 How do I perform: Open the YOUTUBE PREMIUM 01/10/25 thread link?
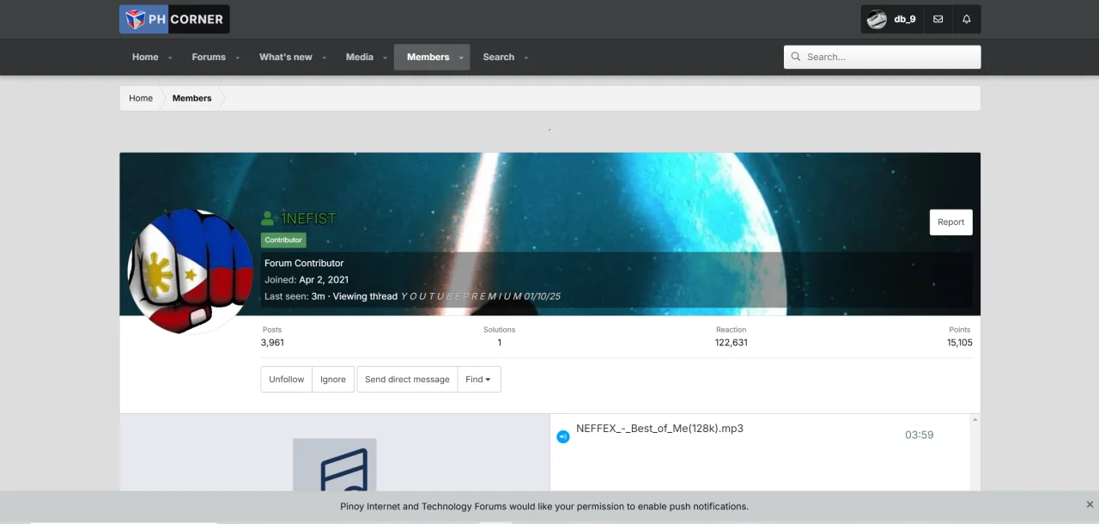(481, 296)
